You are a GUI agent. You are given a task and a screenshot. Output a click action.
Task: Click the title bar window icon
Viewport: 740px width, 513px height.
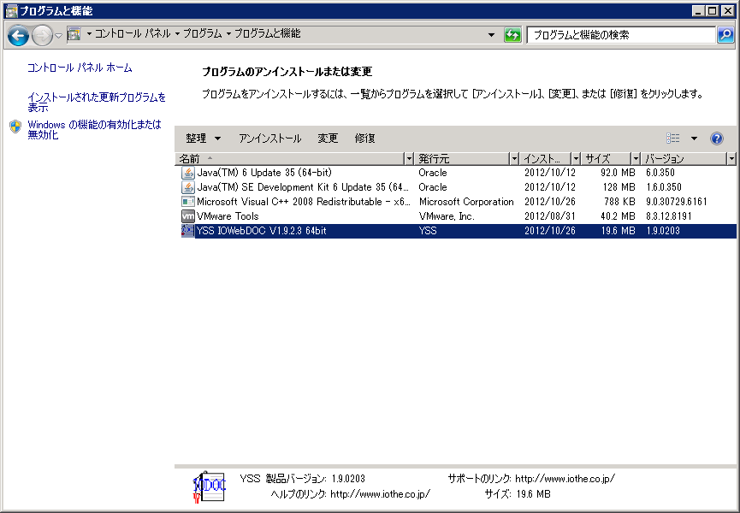click(11, 11)
